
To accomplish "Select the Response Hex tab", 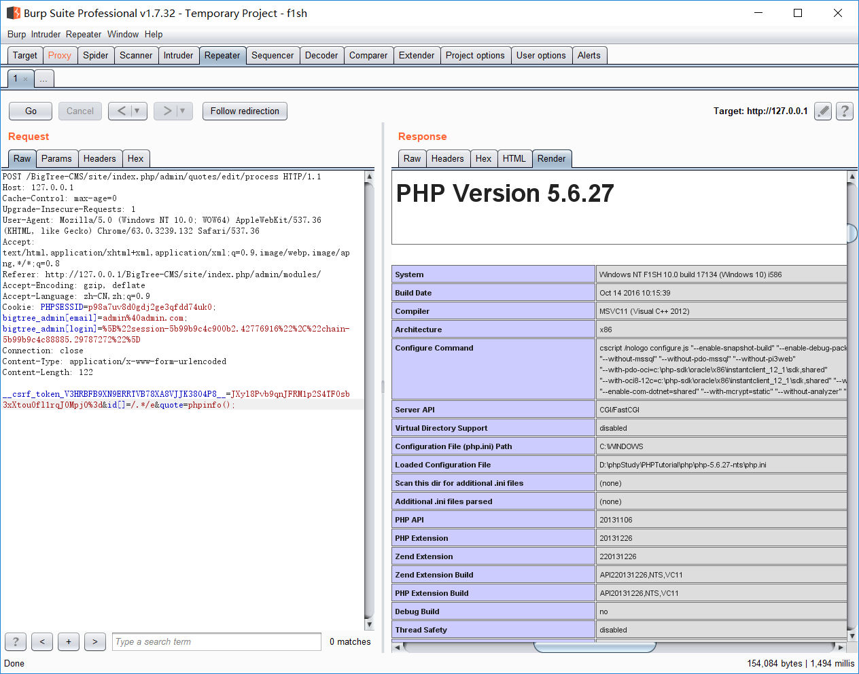I will pos(484,159).
